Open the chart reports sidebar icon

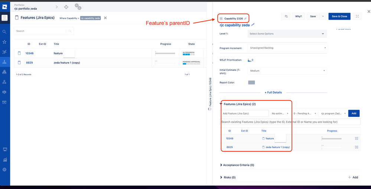point(5,160)
